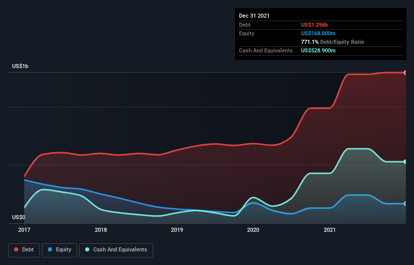The image size is (414, 265).
Task: Click the 2019 x-axis label
Action: click(177, 230)
